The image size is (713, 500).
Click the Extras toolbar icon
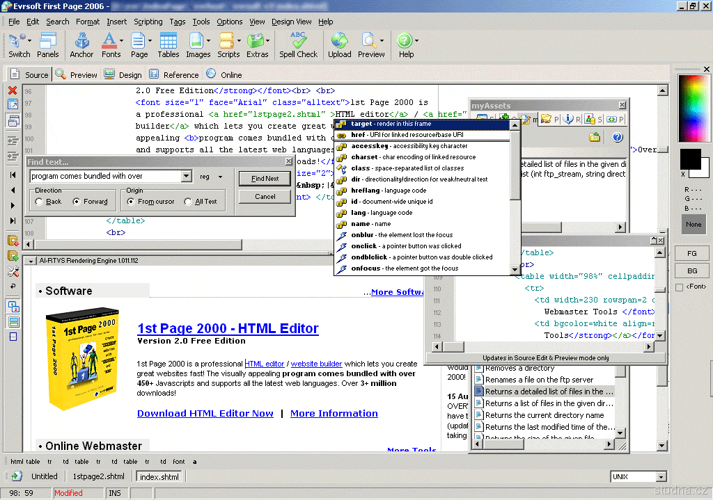click(x=257, y=45)
